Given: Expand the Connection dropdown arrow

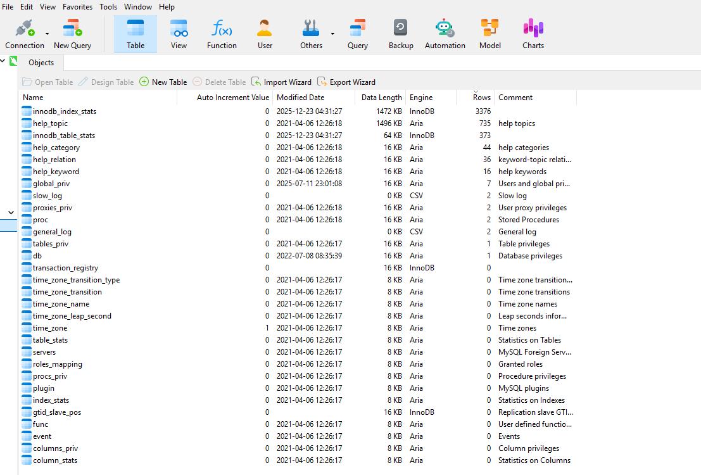Looking at the screenshot, I should (47, 34).
